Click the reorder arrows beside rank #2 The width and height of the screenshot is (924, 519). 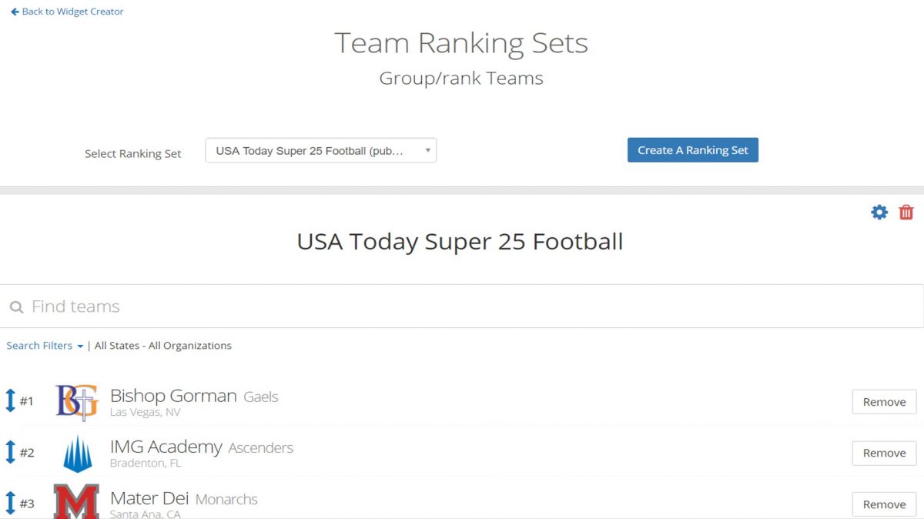11,453
